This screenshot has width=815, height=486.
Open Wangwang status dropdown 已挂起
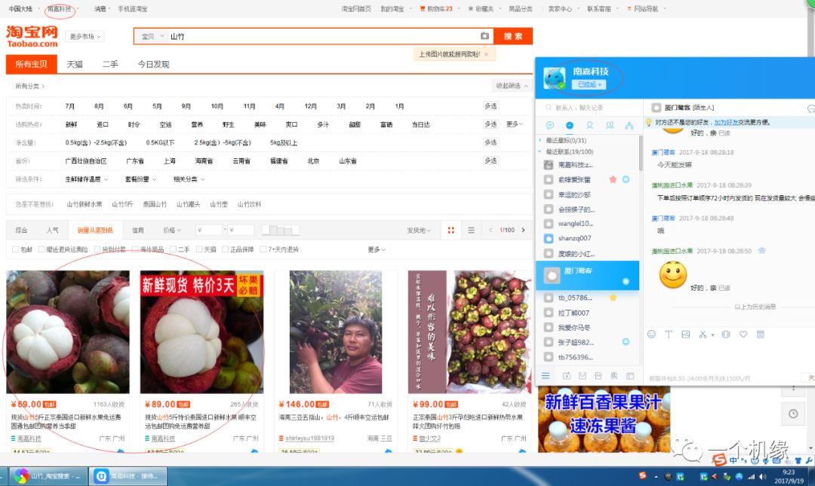click(589, 84)
